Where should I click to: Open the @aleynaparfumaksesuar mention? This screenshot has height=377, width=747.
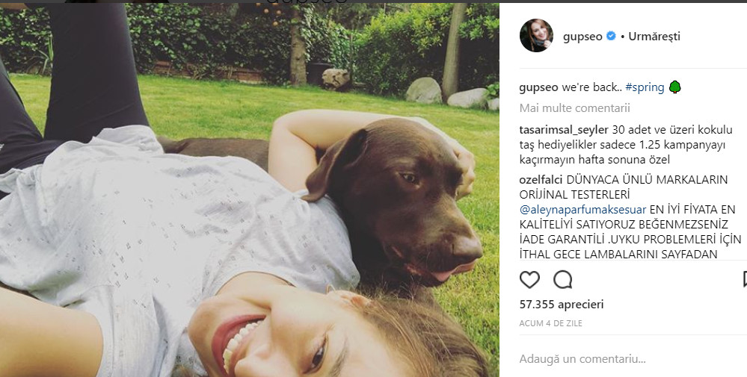tap(582, 210)
